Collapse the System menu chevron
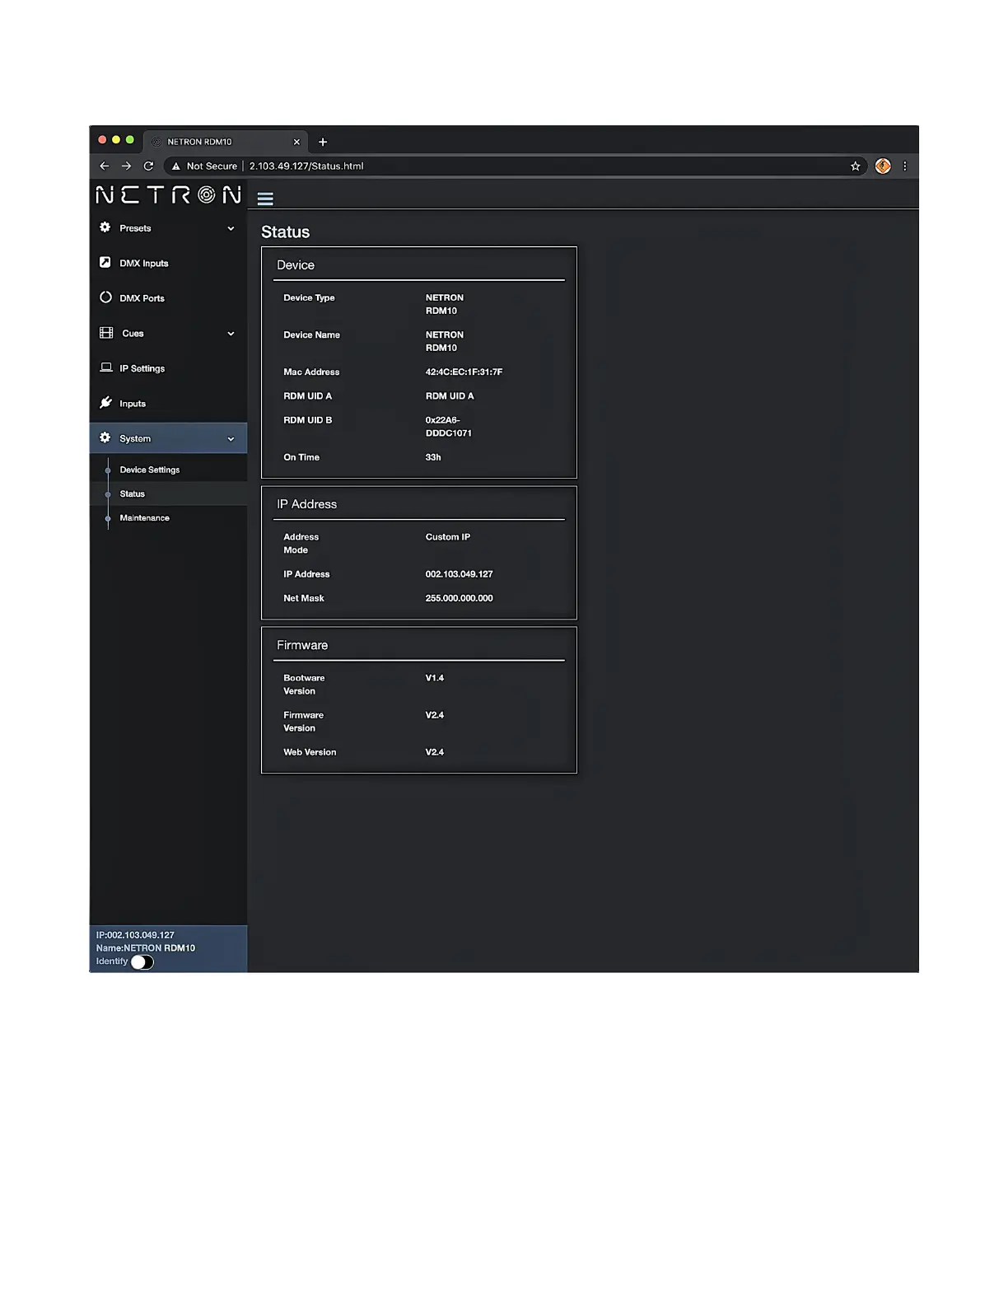The height and width of the screenshot is (1305, 1008). point(231,439)
